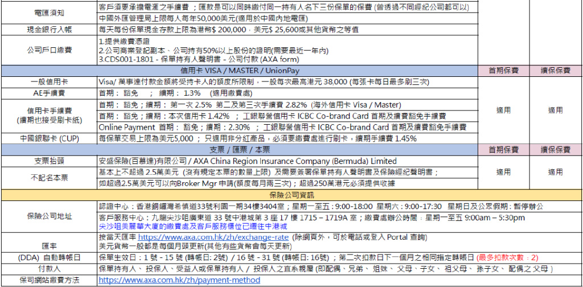
Task: Click 首期保費 header in the credit card section
Action: coord(503,71)
